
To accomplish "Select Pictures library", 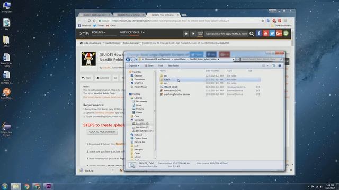I will click(x=140, y=109).
